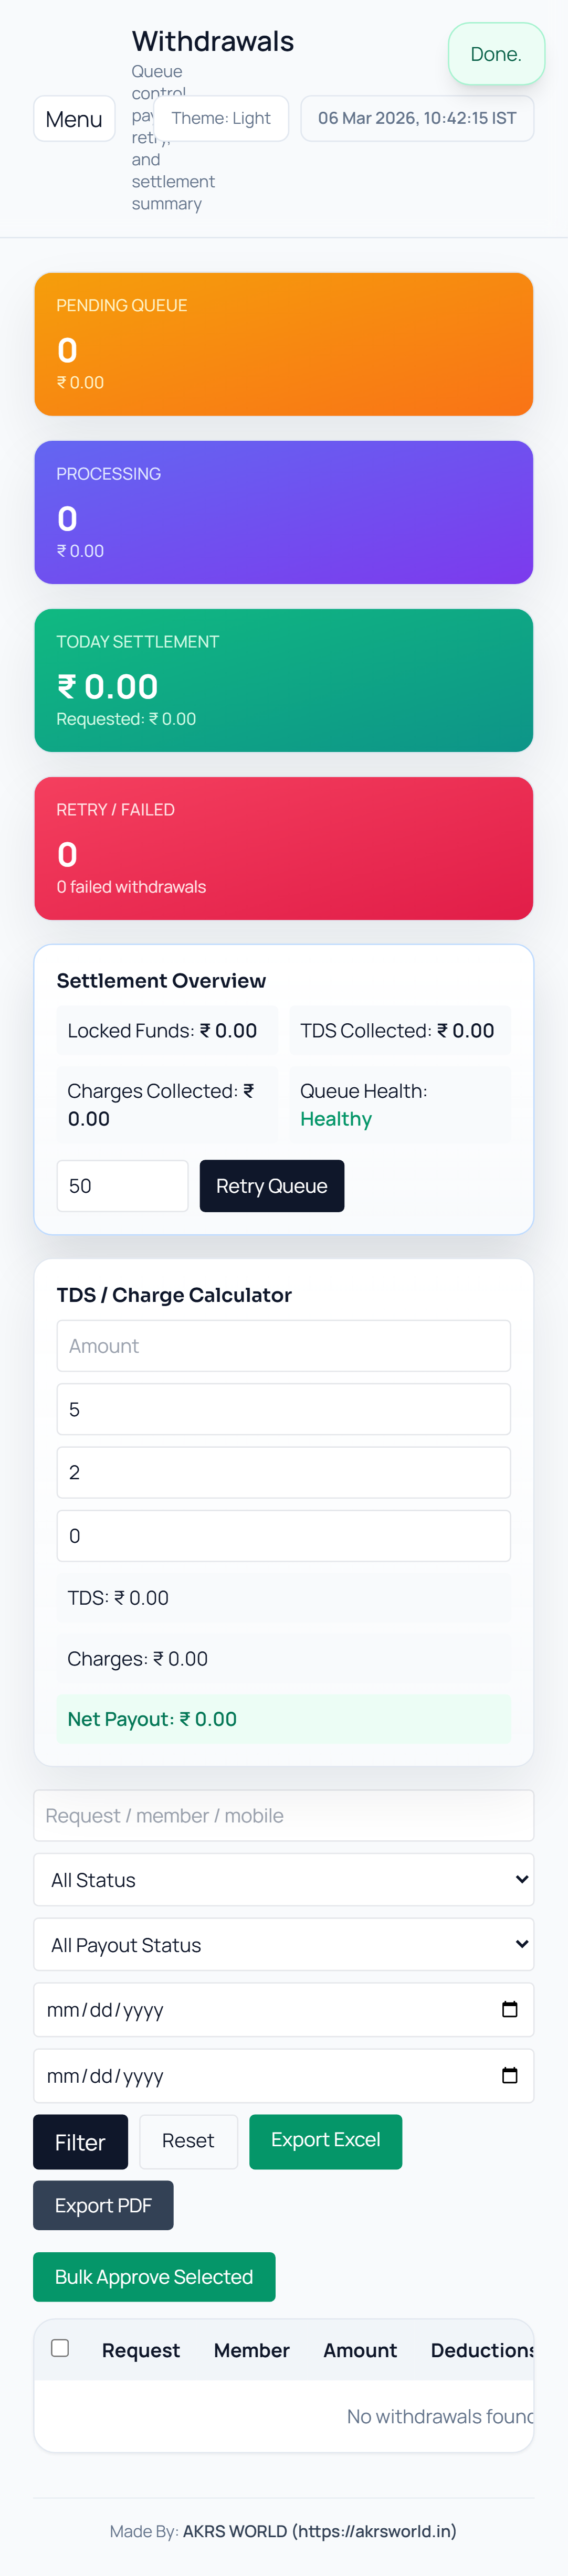The image size is (568, 2576).
Task: Open the AKRS WORLD footer link
Action: [319, 2530]
